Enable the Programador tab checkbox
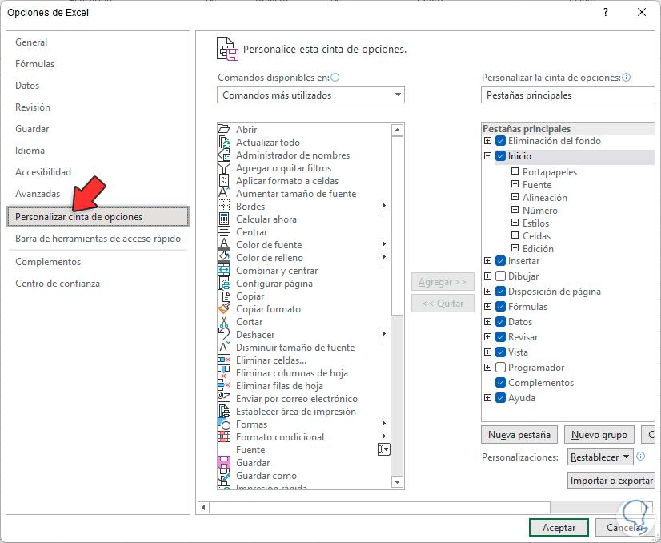The height and width of the screenshot is (543, 661). click(500, 367)
